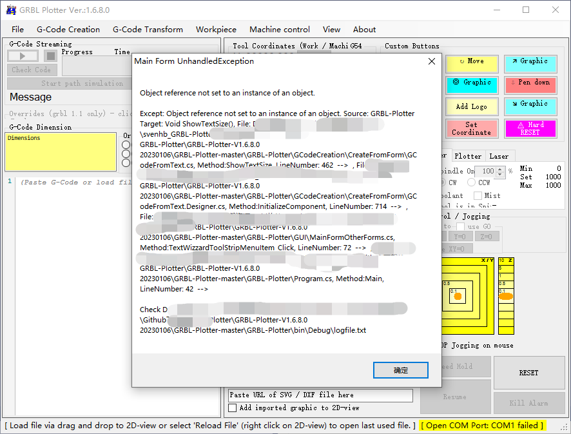This screenshot has width=571, height=434.
Task: Switch to the Laser tab
Action: pos(499,156)
